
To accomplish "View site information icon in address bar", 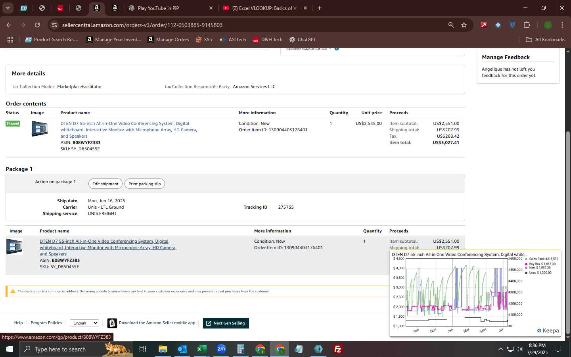I will click(x=54, y=25).
